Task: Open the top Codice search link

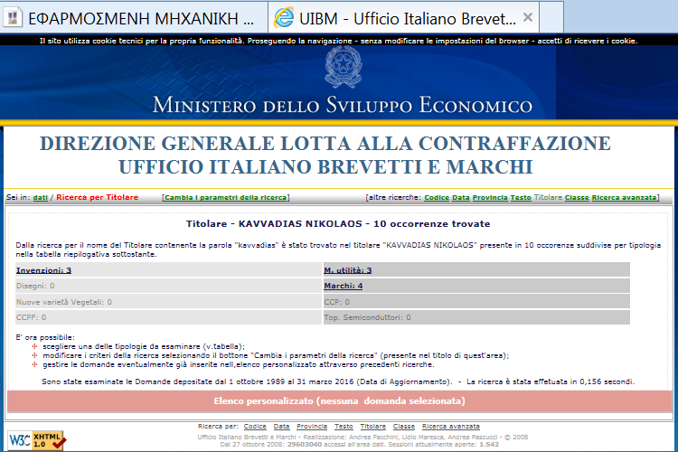Action: point(437,198)
